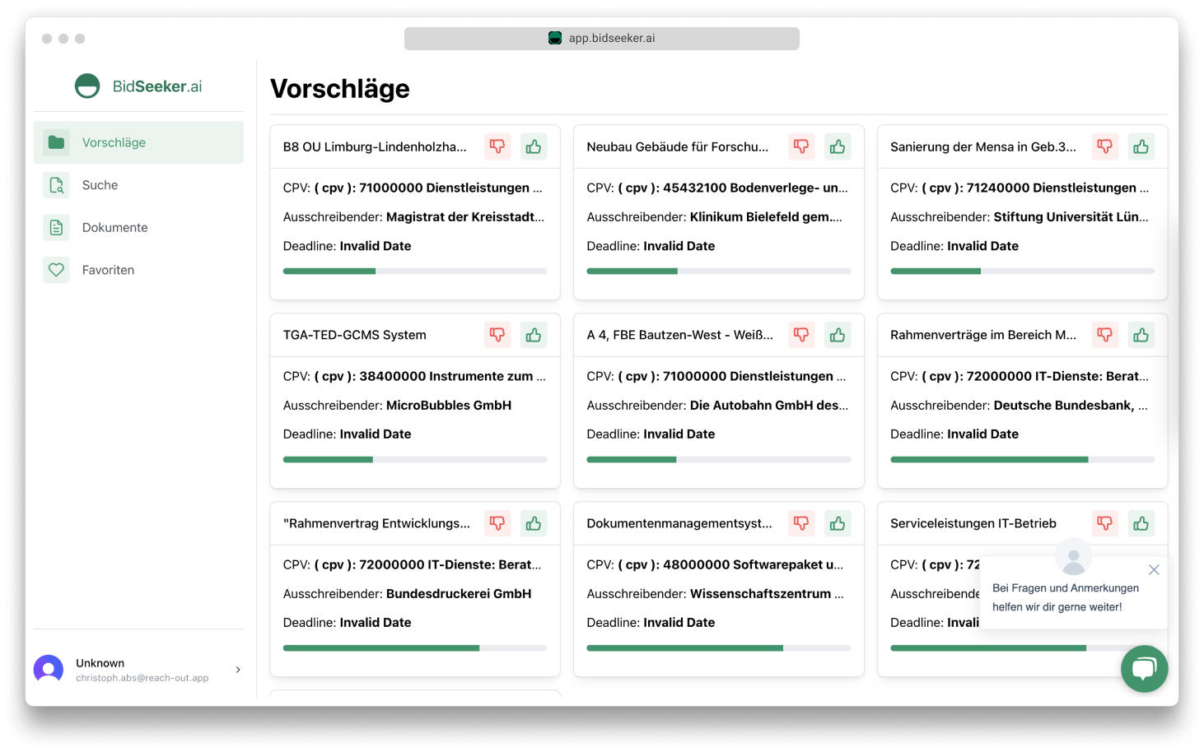The height and width of the screenshot is (752, 1204).
Task: Open the chat support bubble
Action: 1144,668
